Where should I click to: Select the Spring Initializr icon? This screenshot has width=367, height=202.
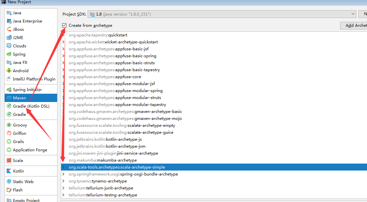click(x=9, y=89)
